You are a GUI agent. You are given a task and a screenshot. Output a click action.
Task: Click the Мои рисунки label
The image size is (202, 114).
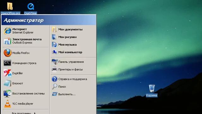[67, 37]
